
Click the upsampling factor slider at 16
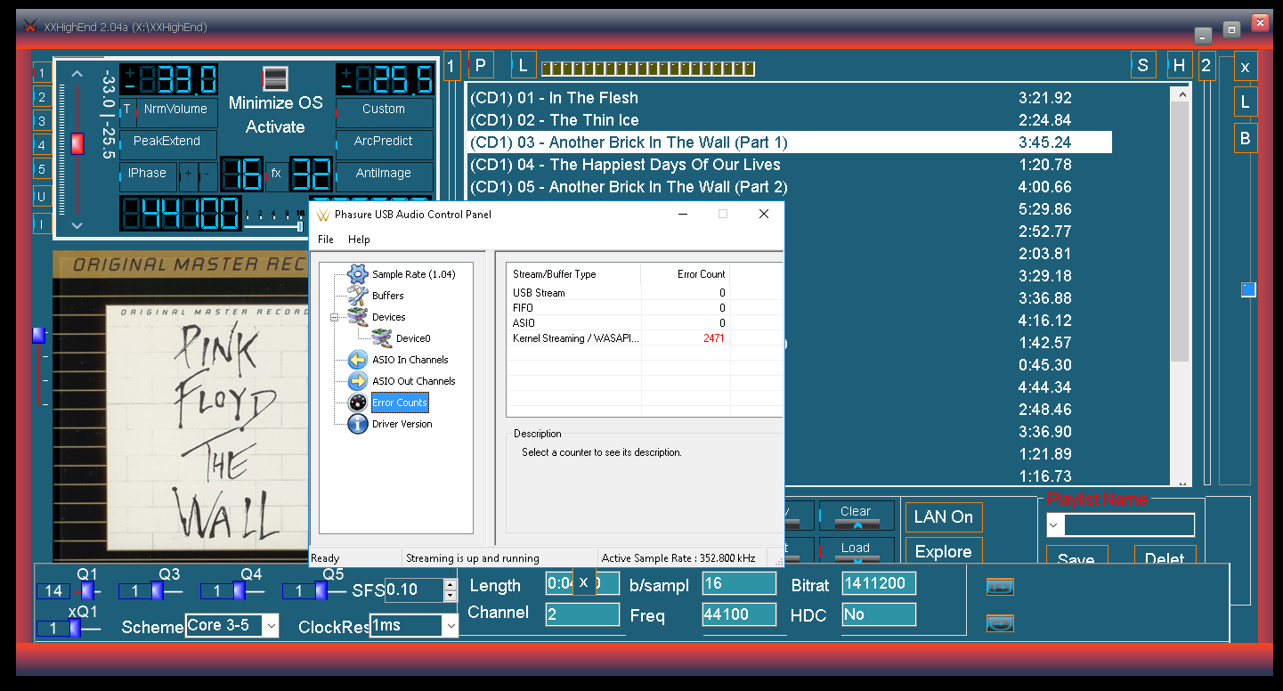300,226
